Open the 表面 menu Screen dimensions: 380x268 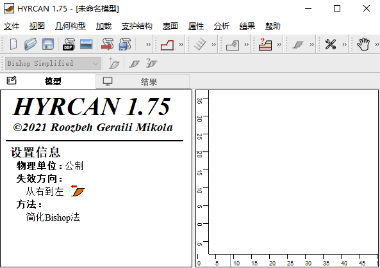click(170, 26)
